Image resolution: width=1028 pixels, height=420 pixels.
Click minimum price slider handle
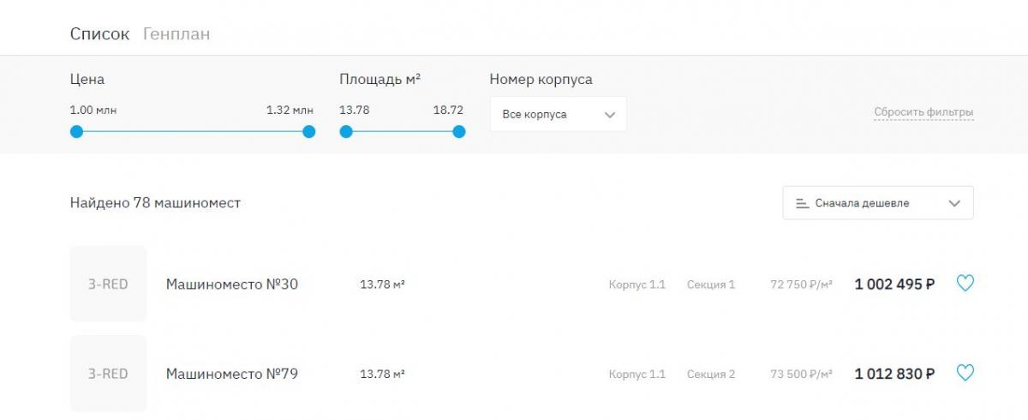pos(76,131)
